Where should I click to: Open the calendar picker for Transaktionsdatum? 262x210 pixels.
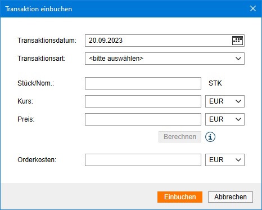pos(237,41)
